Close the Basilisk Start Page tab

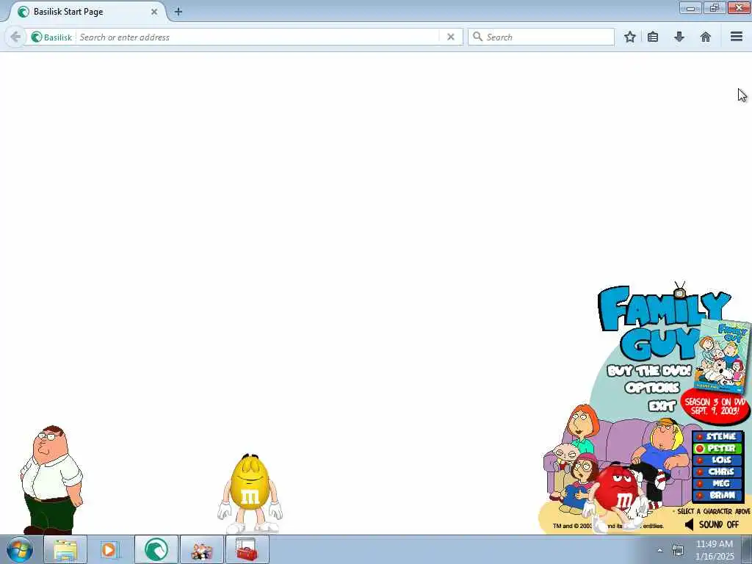tap(154, 12)
